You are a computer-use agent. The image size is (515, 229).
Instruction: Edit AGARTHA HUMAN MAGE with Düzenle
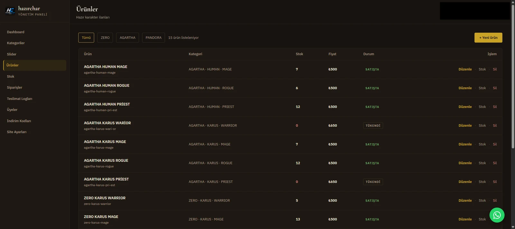point(465,69)
